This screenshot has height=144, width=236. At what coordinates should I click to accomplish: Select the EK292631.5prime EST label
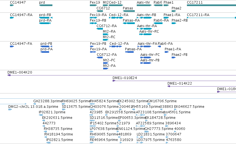57,118
